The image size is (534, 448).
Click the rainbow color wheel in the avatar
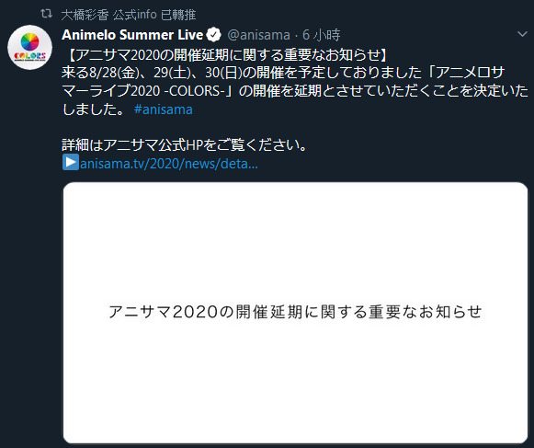click(30, 41)
